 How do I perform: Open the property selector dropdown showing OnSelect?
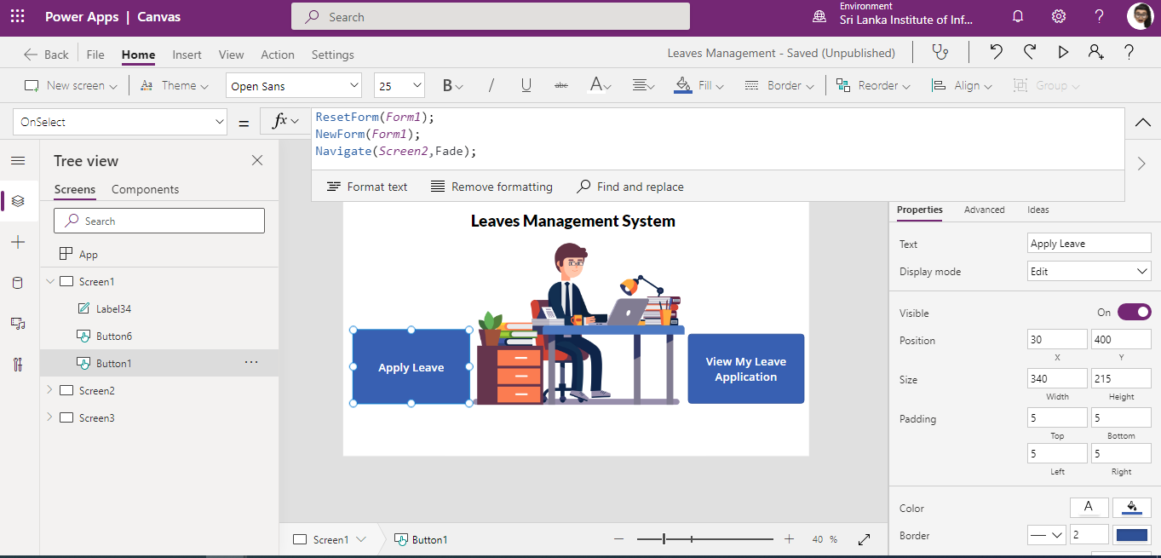pyautogui.click(x=120, y=122)
